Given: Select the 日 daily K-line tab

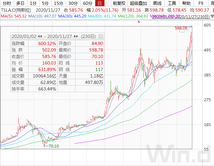Looking at the screenshot, I should click(100, 3).
